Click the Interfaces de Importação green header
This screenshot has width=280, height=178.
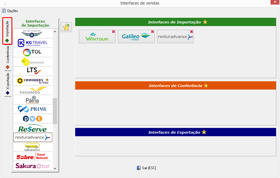click(176, 22)
